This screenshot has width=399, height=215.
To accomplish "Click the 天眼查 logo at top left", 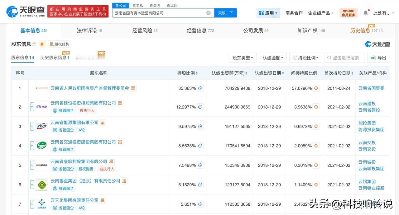I will tap(26, 12).
